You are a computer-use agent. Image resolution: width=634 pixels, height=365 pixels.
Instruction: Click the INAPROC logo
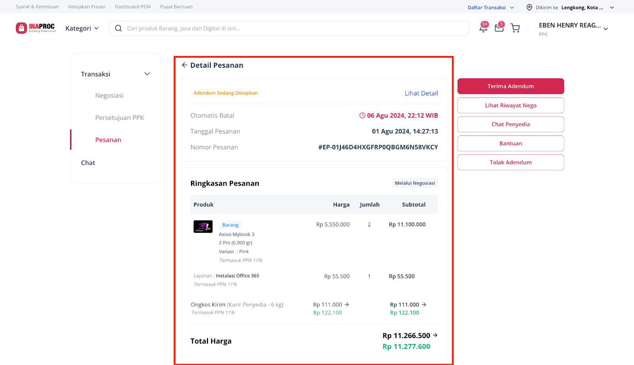coord(36,28)
